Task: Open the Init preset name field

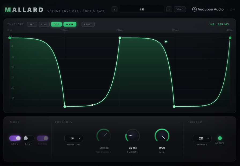Action: (x=142, y=9)
